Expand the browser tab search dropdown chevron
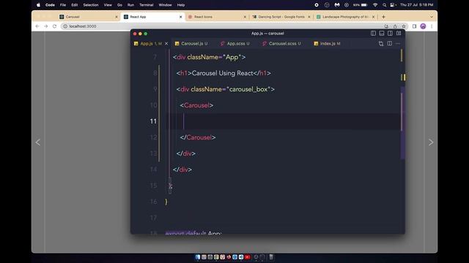Screen dimensions: 469x263 pyautogui.click(x=432, y=17)
